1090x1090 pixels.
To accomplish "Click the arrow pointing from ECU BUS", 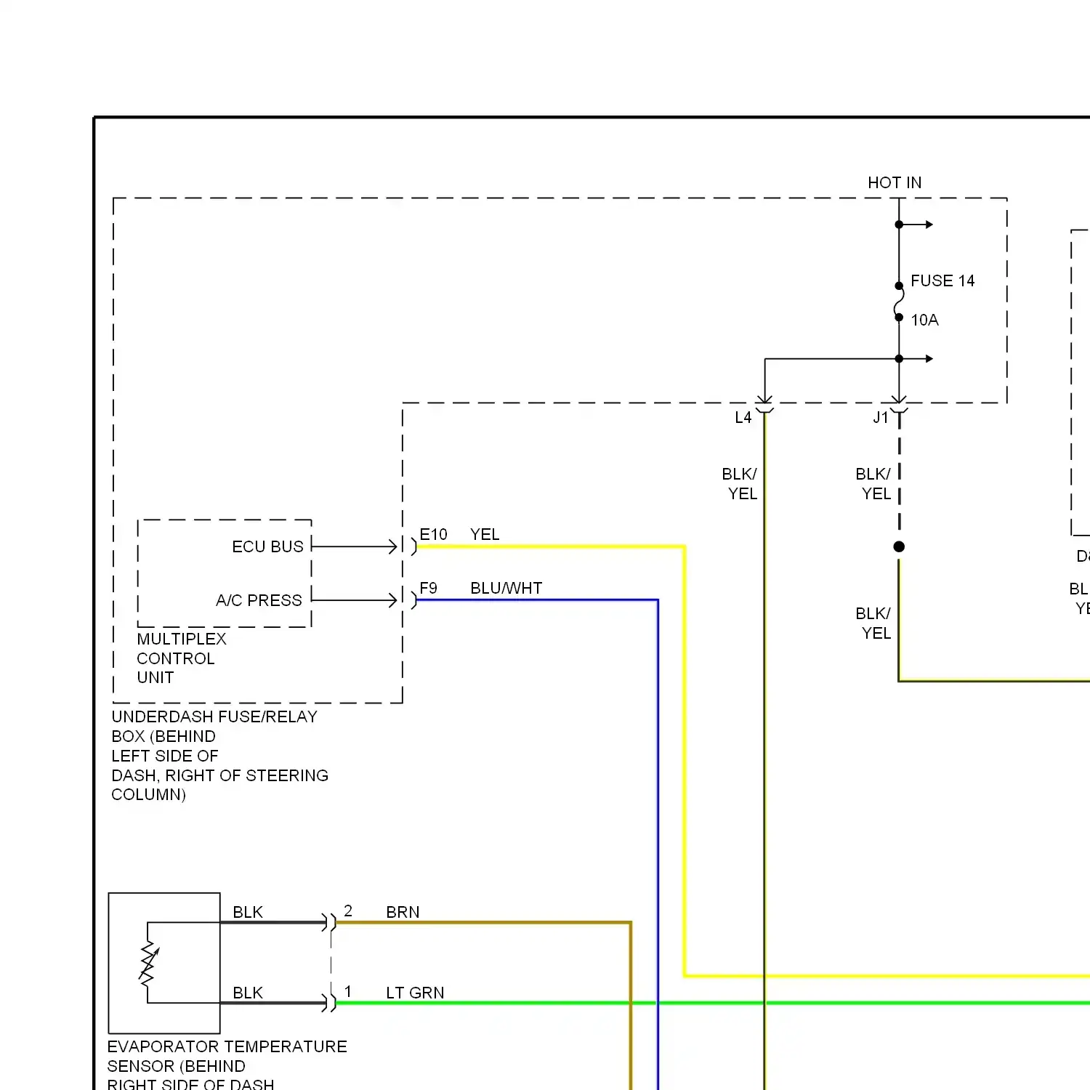I will [355, 546].
